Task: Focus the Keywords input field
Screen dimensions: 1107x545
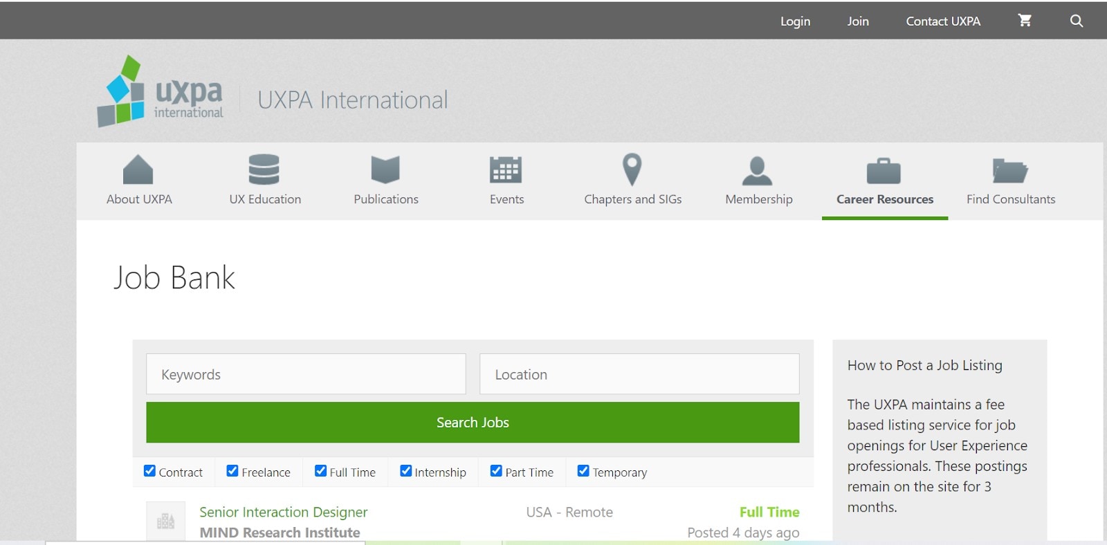Action: click(x=306, y=374)
